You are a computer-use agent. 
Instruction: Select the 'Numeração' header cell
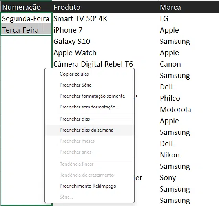[x=26, y=7]
